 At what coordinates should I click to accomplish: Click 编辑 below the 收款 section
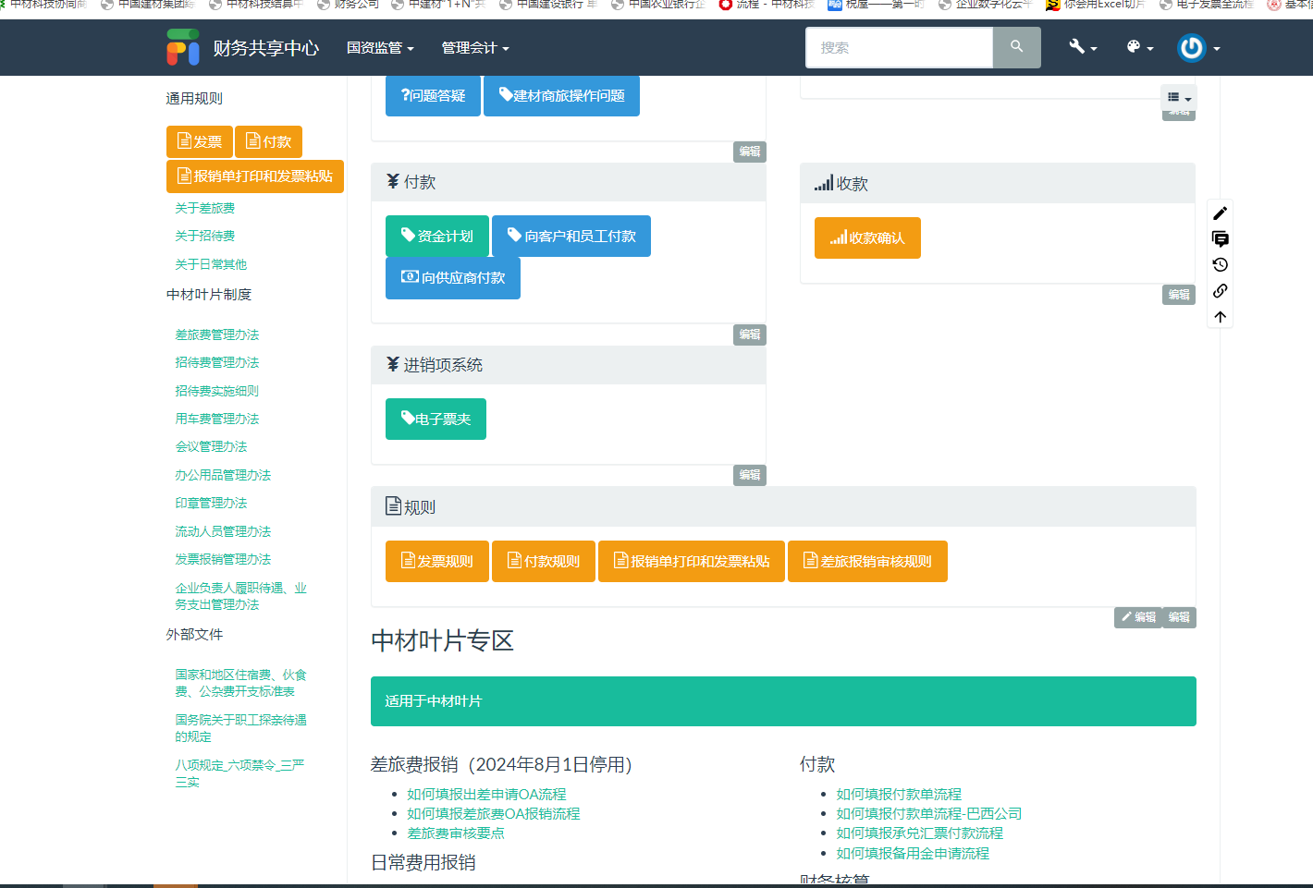(x=1179, y=295)
